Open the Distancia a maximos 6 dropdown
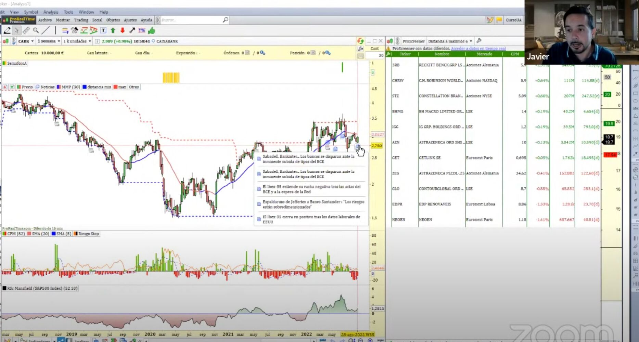Viewport: 639px width, 342px height. pyautogui.click(x=450, y=41)
